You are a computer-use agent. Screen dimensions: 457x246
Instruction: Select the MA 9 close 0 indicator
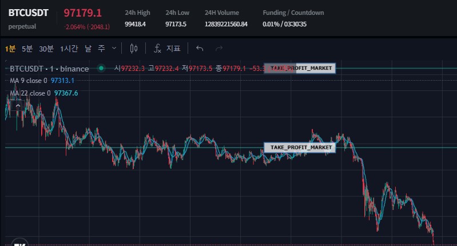tap(29, 81)
